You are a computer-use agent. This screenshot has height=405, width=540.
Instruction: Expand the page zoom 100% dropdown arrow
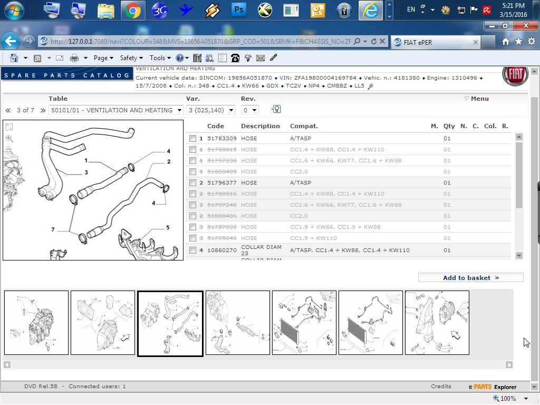(x=526, y=399)
